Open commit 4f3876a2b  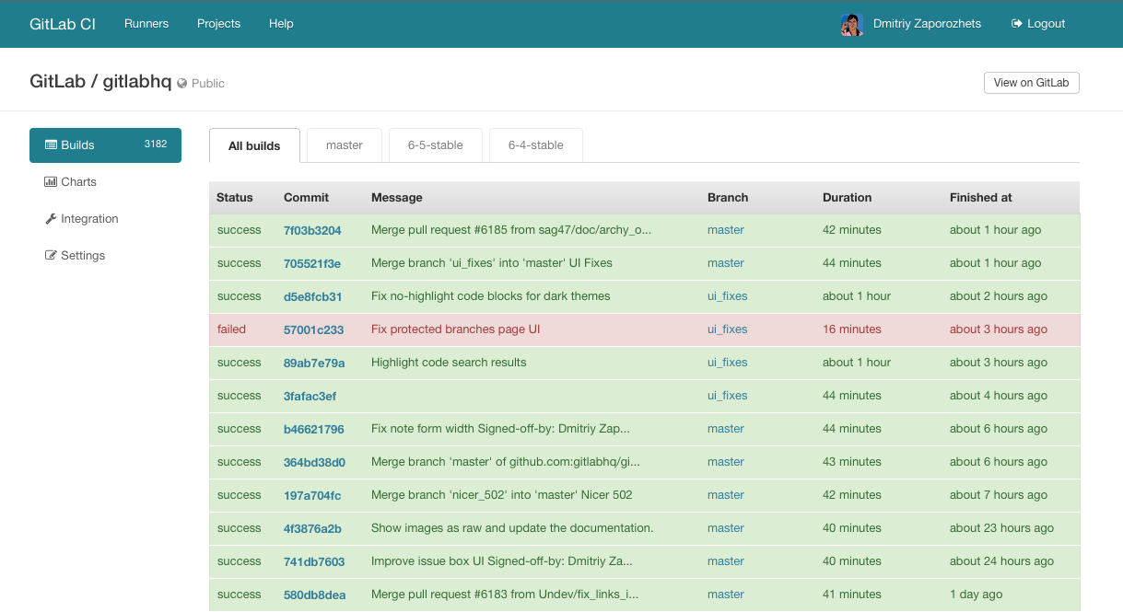pos(312,528)
